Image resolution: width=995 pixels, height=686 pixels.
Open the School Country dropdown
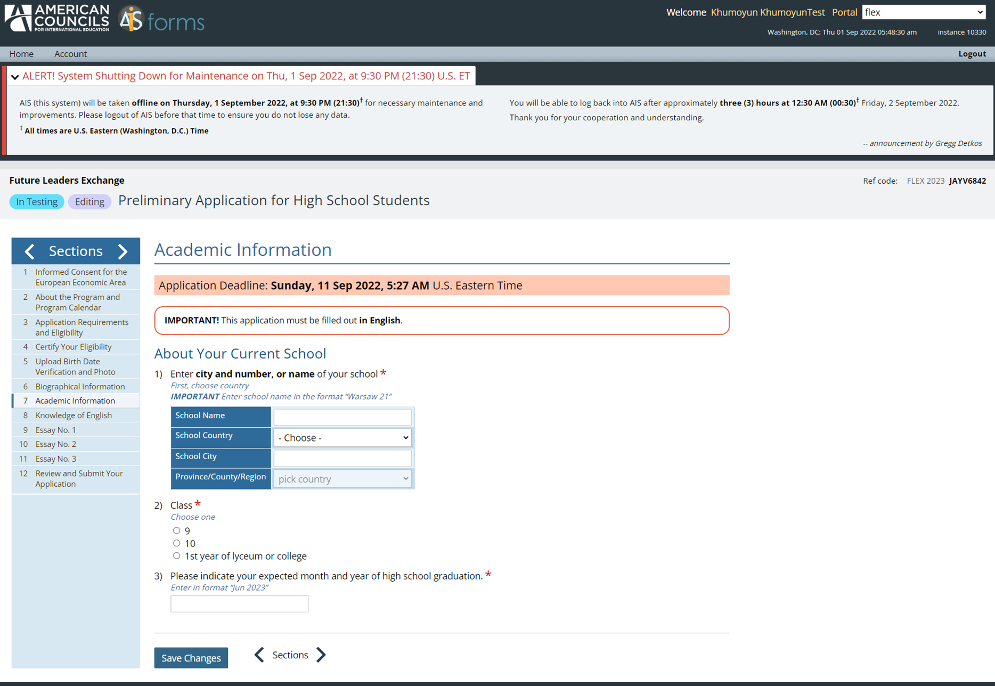pyautogui.click(x=342, y=438)
